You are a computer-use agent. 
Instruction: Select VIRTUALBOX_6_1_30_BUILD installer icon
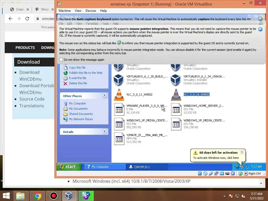click(x=119, y=80)
